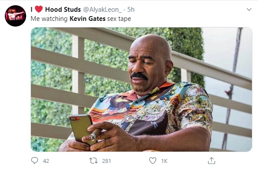View the 42 replies count

pos(46,161)
